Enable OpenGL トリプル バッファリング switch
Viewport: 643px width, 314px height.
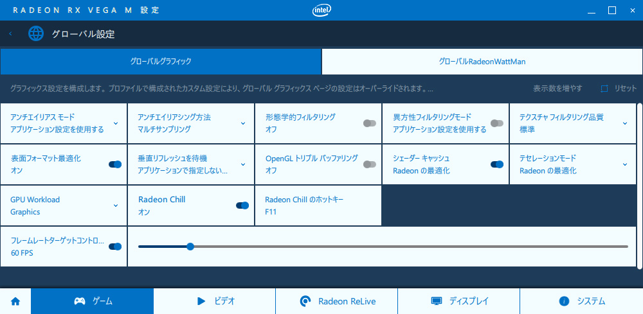pyautogui.click(x=370, y=164)
